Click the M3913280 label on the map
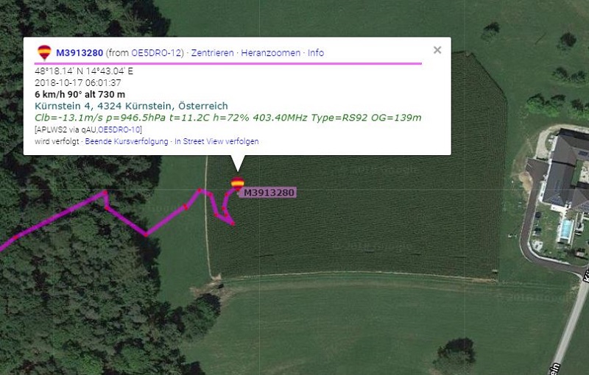The height and width of the screenshot is (375, 589). pos(268,193)
